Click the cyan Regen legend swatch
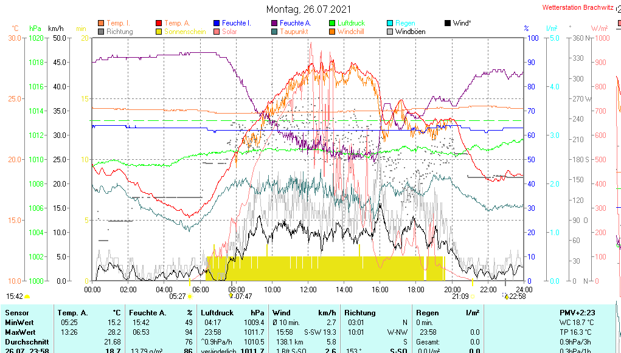 pos(390,23)
